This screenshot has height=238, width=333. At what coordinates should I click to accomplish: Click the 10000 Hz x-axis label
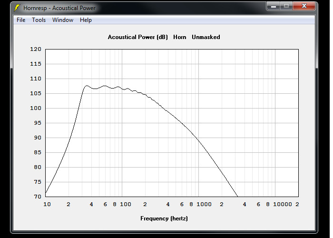click(283, 204)
